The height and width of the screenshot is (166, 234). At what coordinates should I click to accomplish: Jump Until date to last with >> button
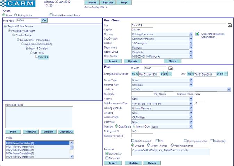pos(221,74)
